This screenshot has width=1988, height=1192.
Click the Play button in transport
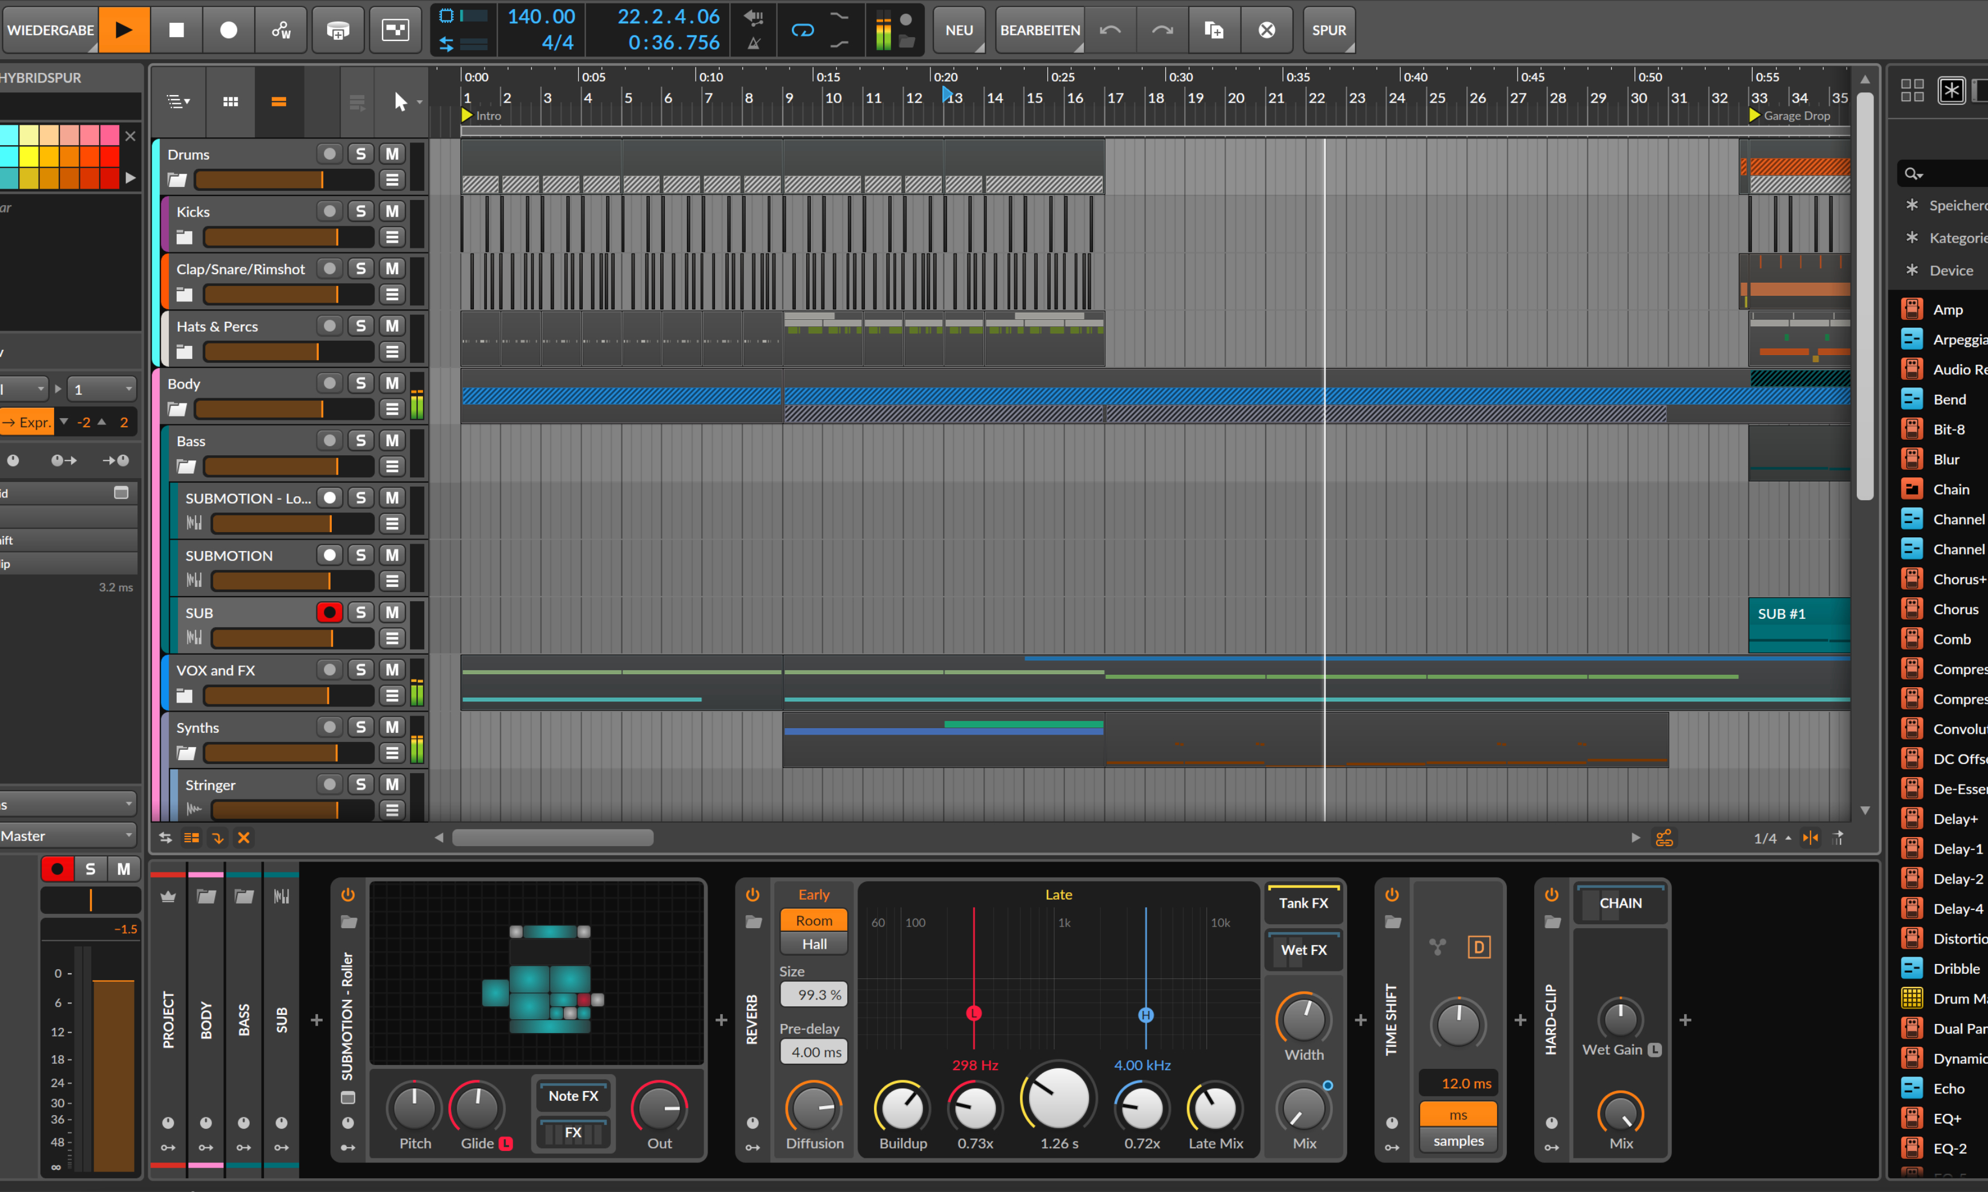(x=124, y=30)
